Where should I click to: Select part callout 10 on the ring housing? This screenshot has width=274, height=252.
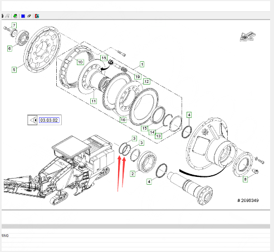click(x=80, y=62)
